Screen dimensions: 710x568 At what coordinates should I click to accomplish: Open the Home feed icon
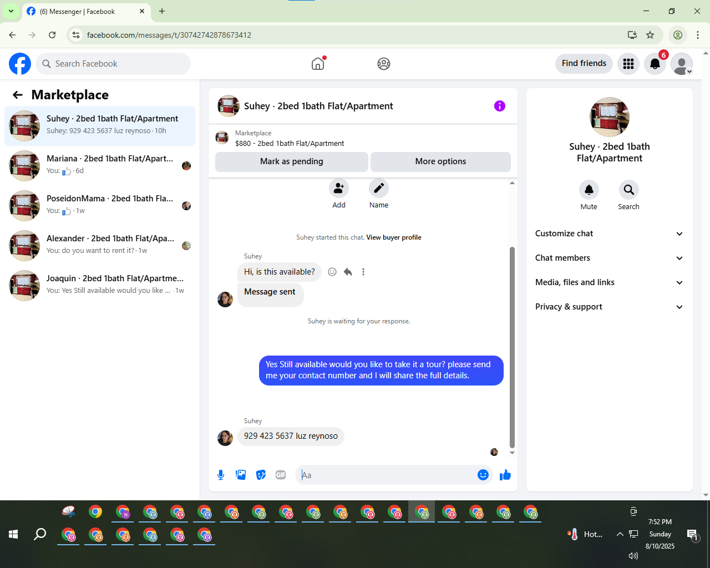tap(318, 64)
